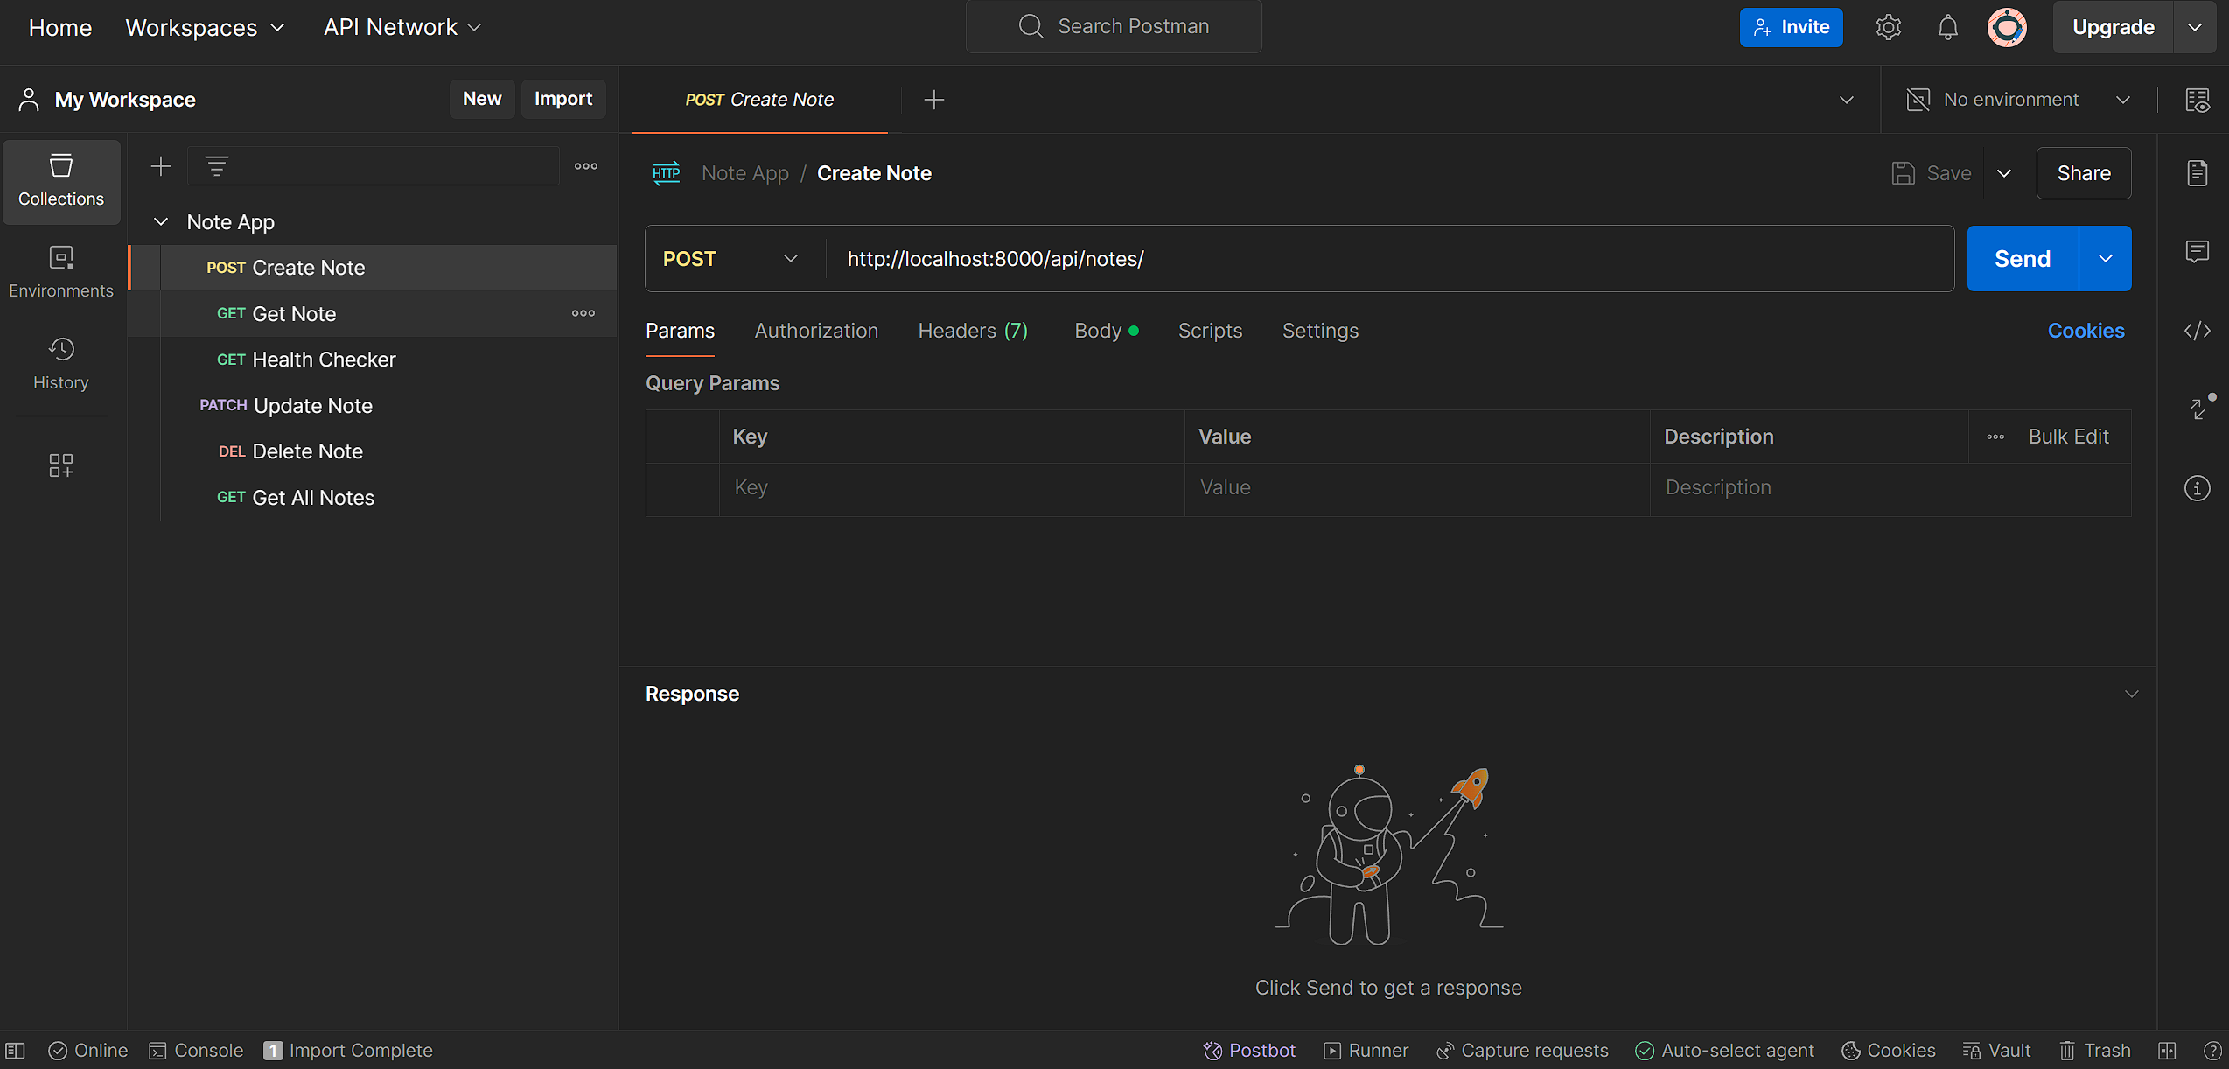The height and width of the screenshot is (1069, 2229).
Task: Switch to the Params tab
Action: pyautogui.click(x=680, y=331)
